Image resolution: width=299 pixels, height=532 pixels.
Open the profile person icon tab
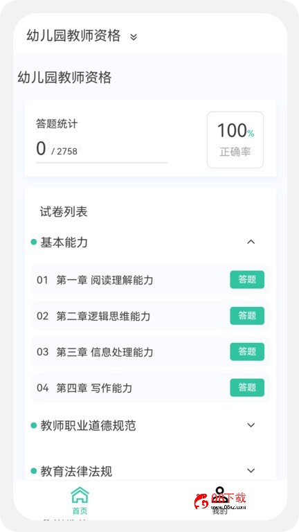(x=219, y=495)
